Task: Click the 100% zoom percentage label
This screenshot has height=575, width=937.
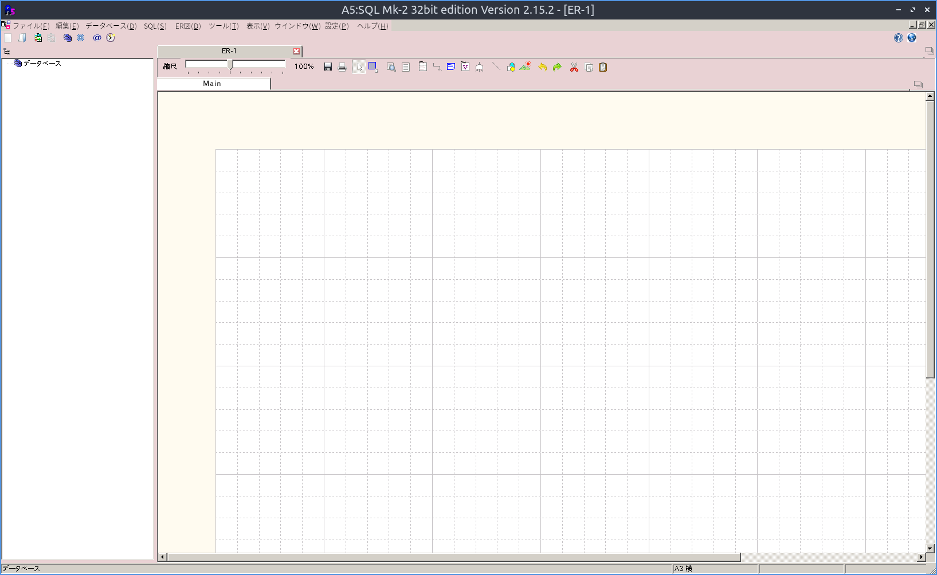Action: (x=304, y=67)
